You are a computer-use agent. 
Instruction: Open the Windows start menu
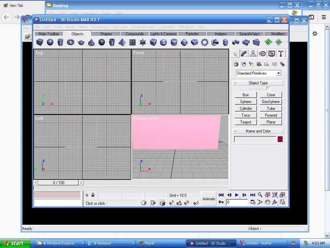tap(15, 243)
